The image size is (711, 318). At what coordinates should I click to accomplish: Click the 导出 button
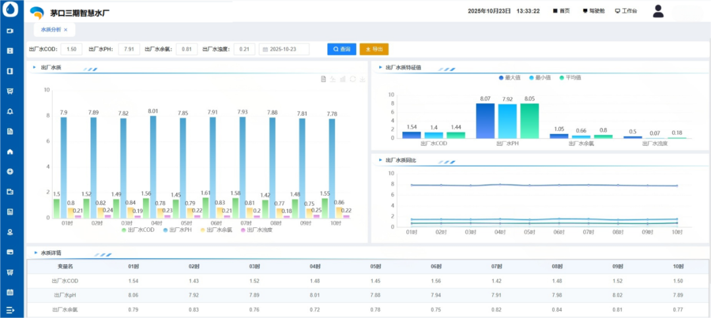point(374,49)
